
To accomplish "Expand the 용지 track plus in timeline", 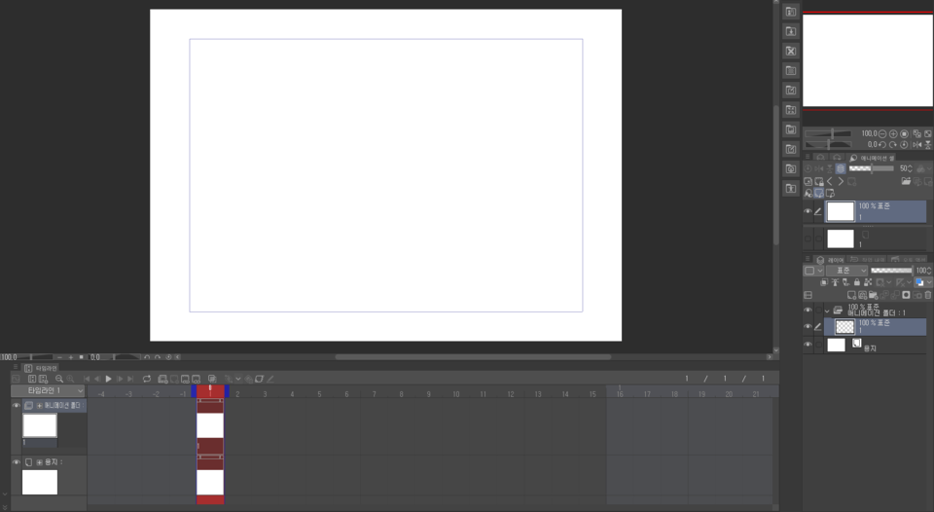I will click(x=39, y=462).
